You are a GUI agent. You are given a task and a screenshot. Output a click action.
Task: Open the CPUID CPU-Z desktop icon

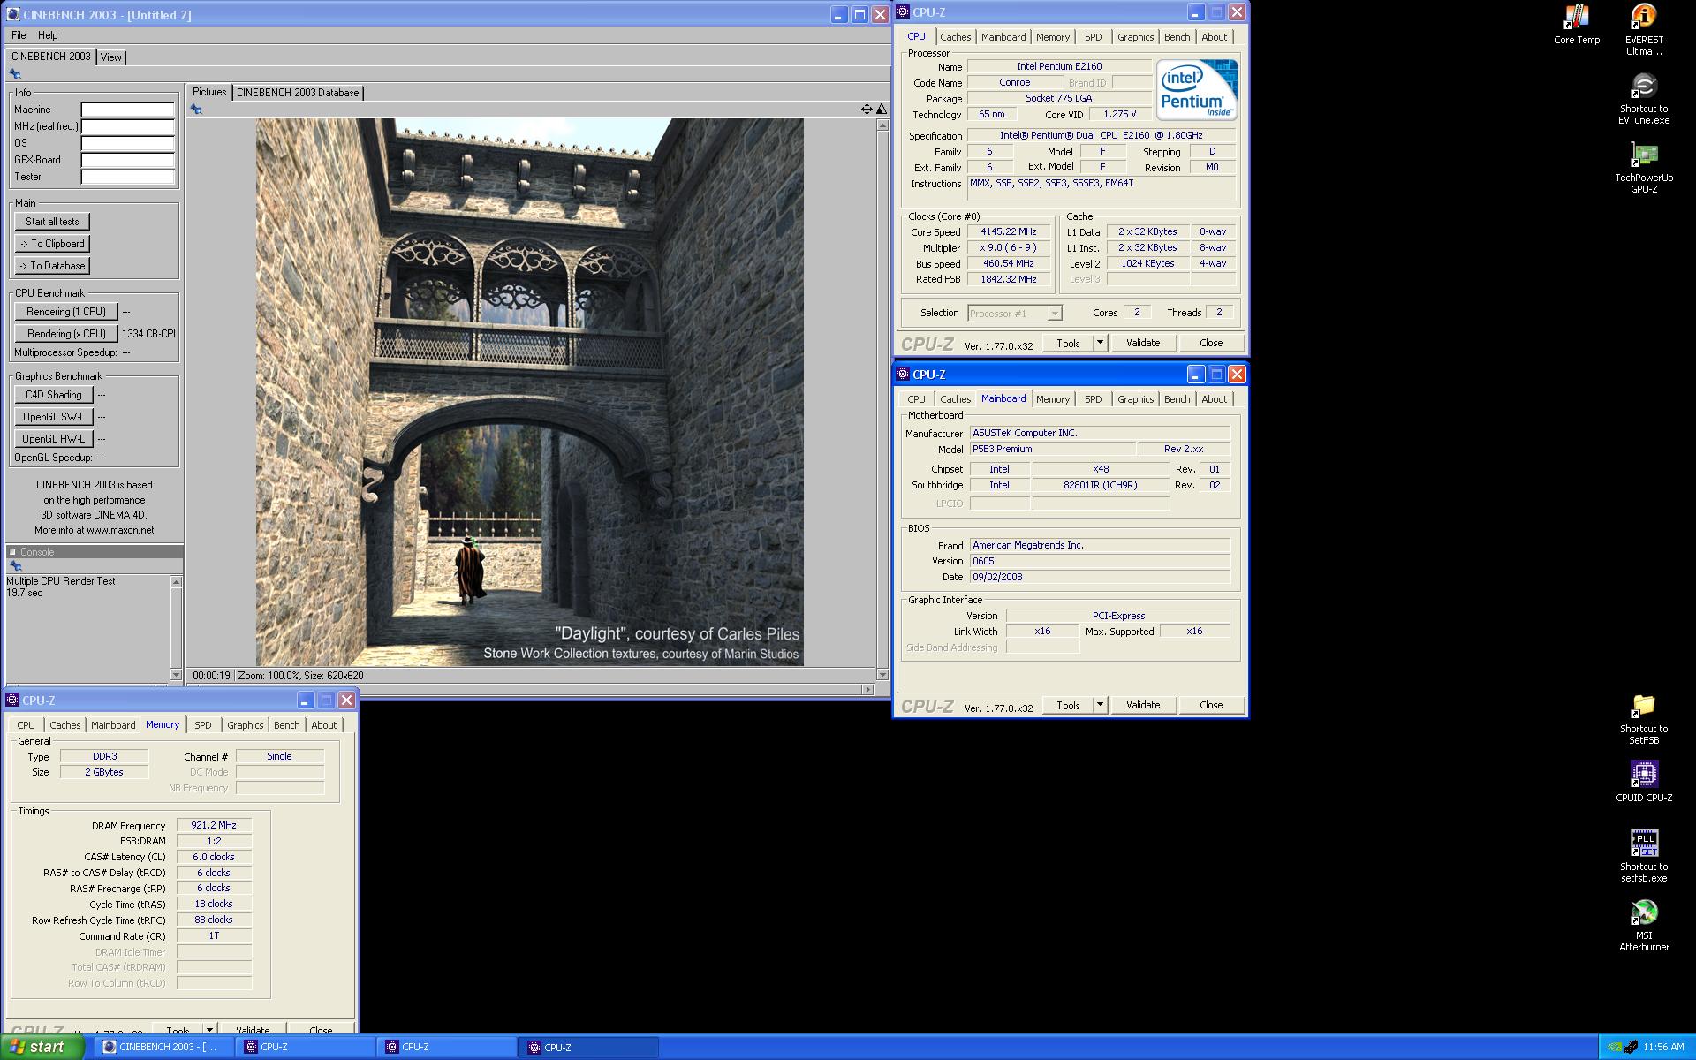pos(1643,781)
